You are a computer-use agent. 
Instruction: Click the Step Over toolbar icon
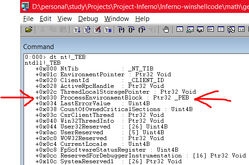132,30
